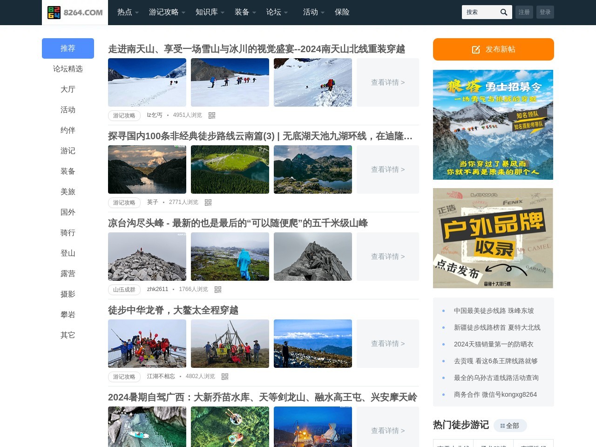Click the QR code icon next to zhk2611
This screenshot has width=596, height=447.
click(218, 289)
